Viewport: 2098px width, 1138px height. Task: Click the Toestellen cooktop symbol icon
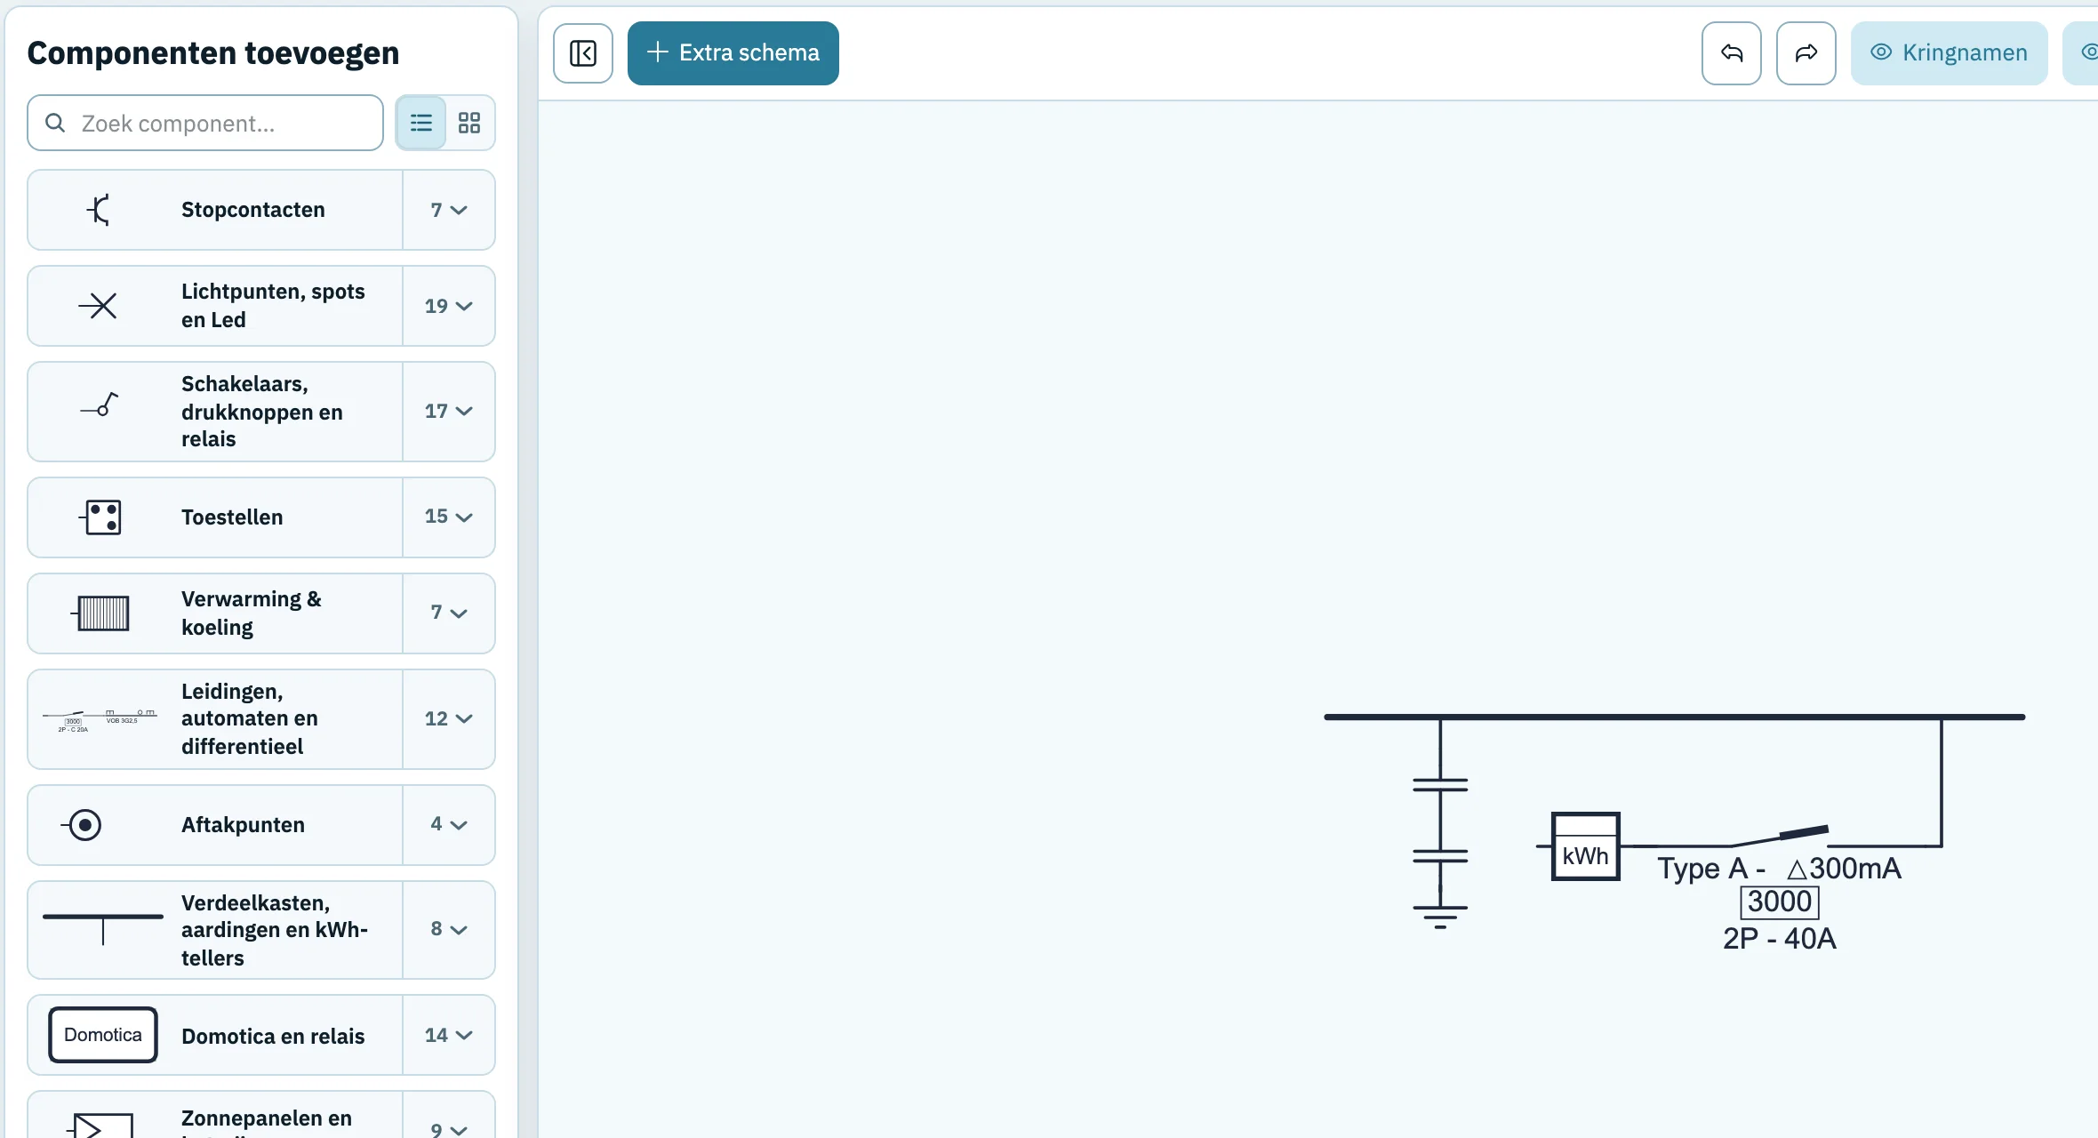click(x=101, y=517)
